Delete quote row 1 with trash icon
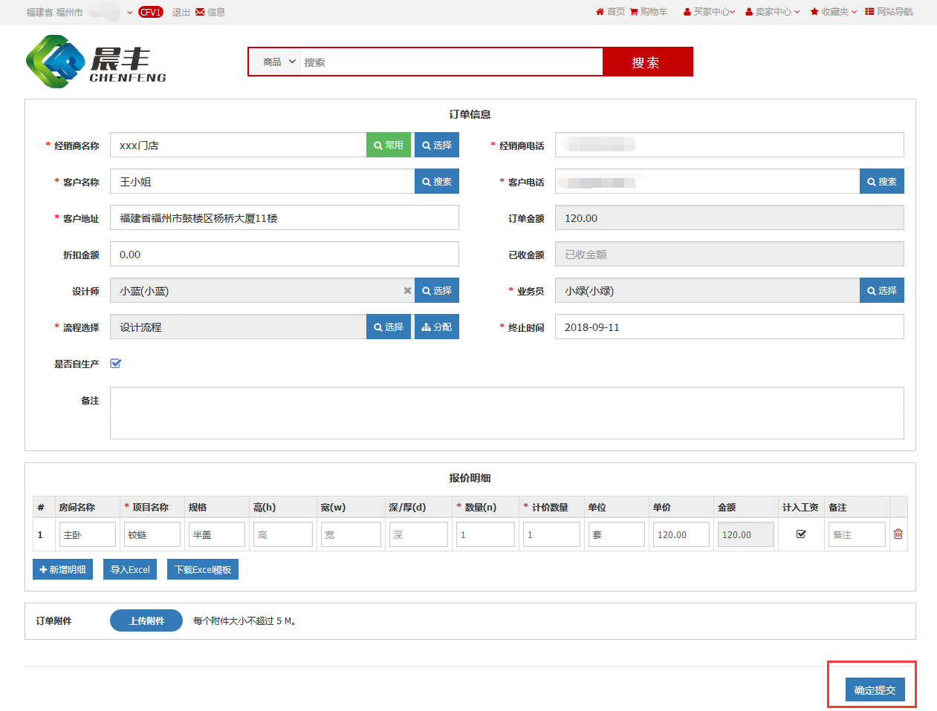The height and width of the screenshot is (711, 937). pyautogui.click(x=898, y=534)
